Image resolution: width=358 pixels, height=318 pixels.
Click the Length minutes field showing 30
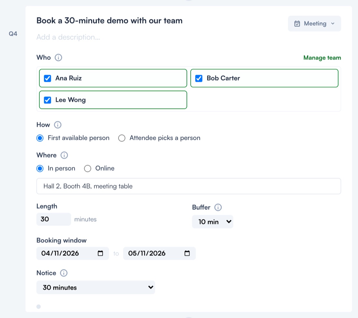click(x=54, y=219)
